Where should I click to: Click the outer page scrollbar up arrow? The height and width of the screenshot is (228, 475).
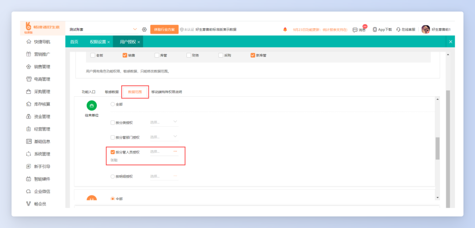point(448,54)
